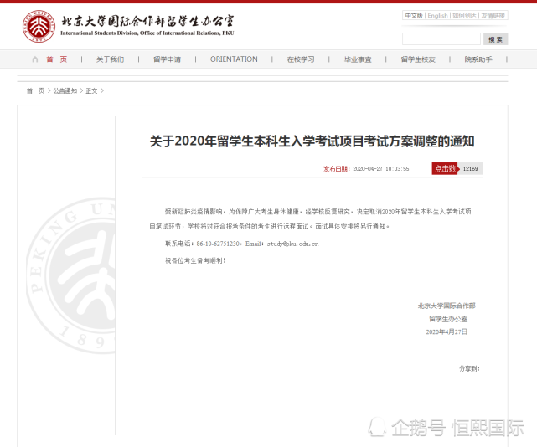The width and height of the screenshot is (537, 447).
Task: Open the 院系助手 menu item
Action: tap(478, 59)
